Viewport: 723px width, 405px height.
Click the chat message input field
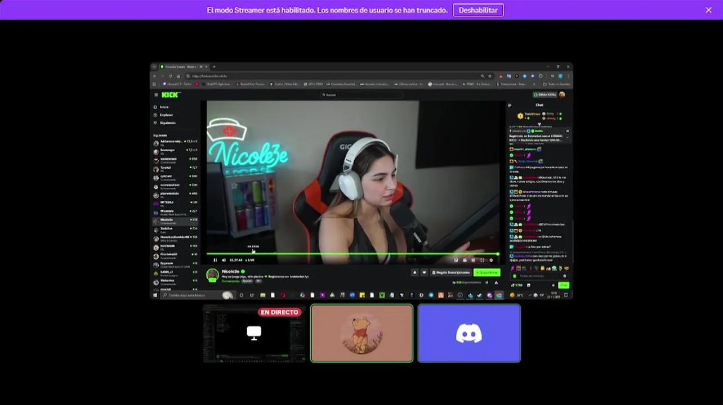540,276
